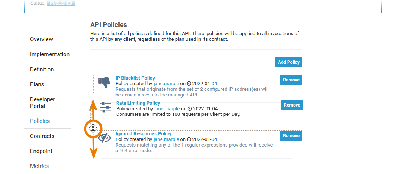Switch to the Implementation tab

click(50, 54)
